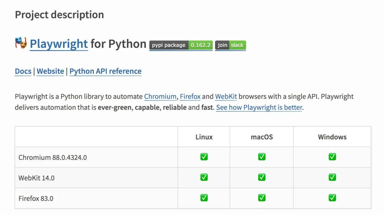Follow the Chromium link in the description

point(160,97)
